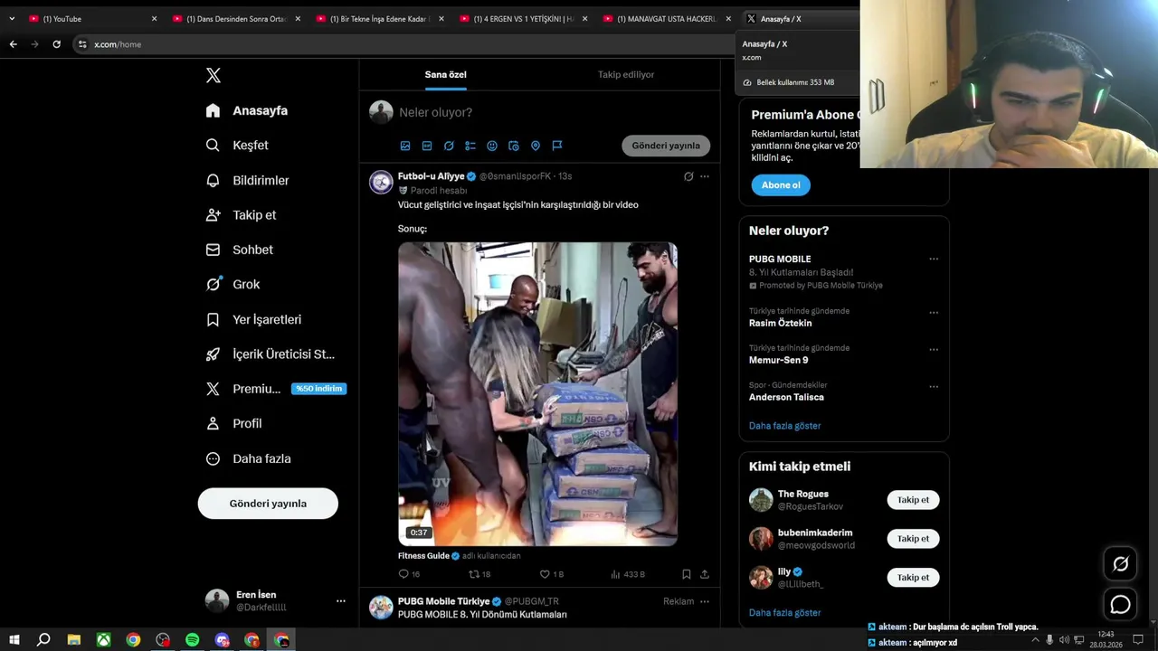This screenshot has height=651, width=1158.
Task: Open Bildirimler in sidebar
Action: click(248, 181)
